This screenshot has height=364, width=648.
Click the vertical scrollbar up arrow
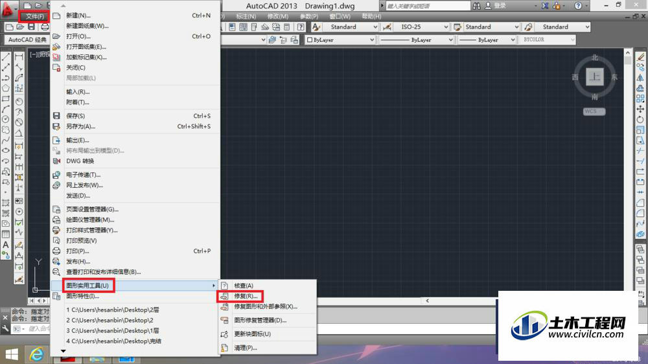point(628,53)
